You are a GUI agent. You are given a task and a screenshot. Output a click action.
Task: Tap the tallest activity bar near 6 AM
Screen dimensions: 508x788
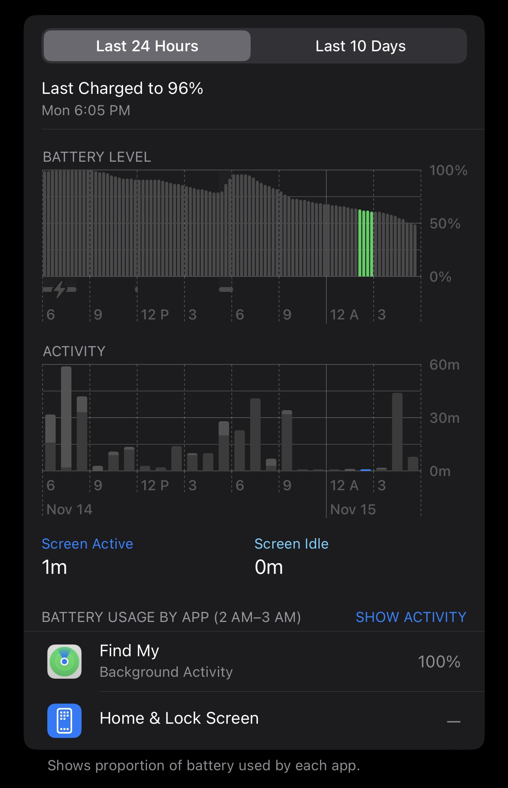click(66, 418)
